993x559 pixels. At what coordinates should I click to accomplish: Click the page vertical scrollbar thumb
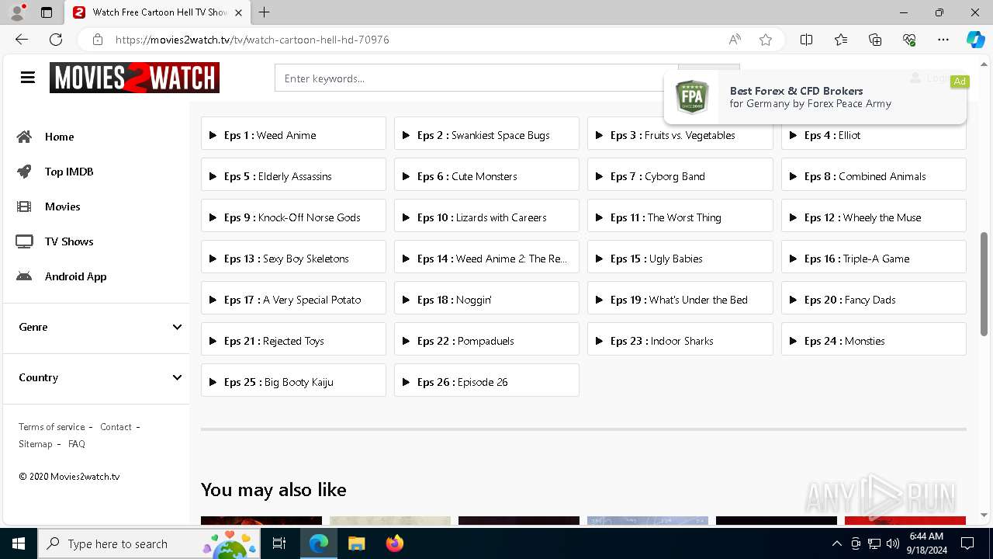tap(984, 283)
